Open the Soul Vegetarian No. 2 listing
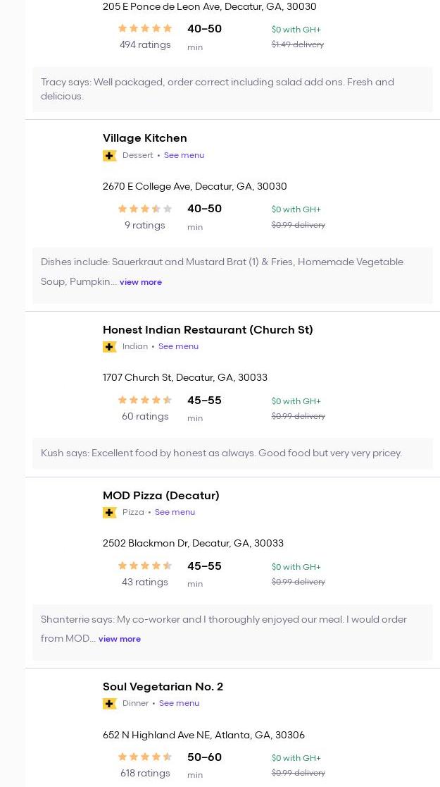The height and width of the screenshot is (787, 440). point(163,686)
